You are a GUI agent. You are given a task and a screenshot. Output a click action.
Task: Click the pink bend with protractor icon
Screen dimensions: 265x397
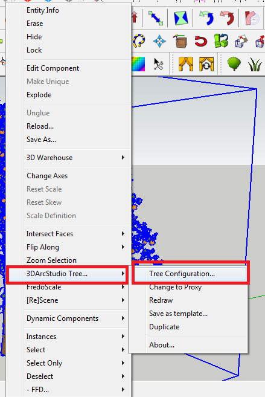coord(252,18)
